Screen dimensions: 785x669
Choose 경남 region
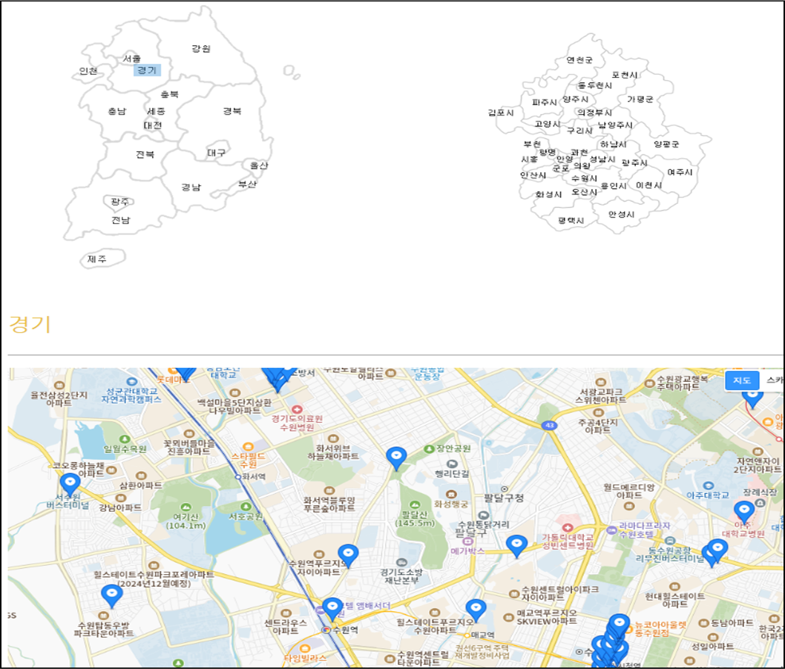click(x=191, y=187)
